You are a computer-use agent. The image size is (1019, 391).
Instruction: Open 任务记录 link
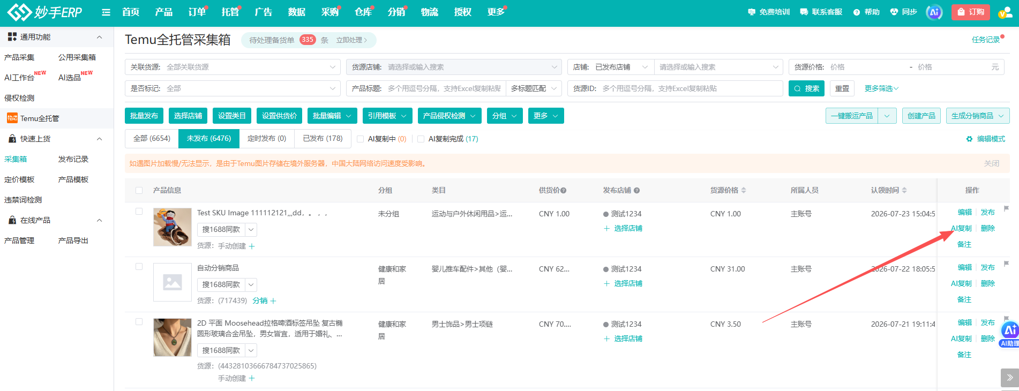[x=986, y=40]
